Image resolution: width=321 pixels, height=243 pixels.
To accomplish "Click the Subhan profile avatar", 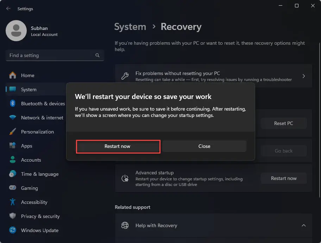I will [16, 31].
